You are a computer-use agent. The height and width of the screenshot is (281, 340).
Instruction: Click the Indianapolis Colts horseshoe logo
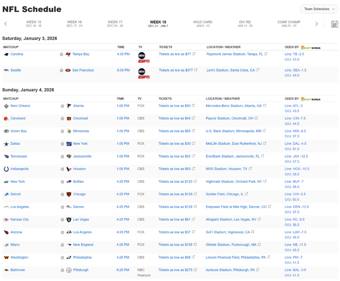coord(6,169)
